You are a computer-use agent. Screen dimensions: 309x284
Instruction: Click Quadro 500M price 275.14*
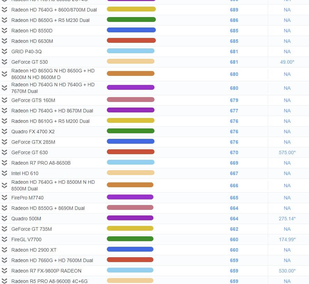pos(287,219)
